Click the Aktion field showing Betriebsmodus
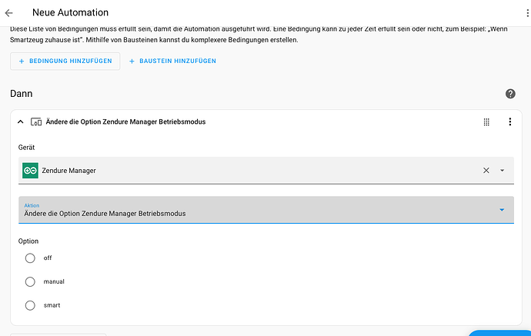 click(266, 210)
